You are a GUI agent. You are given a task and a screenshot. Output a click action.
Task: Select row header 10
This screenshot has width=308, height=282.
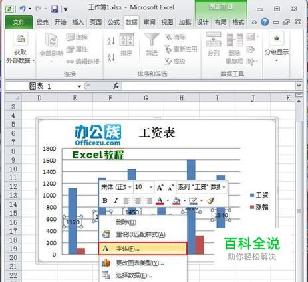tap(13, 169)
